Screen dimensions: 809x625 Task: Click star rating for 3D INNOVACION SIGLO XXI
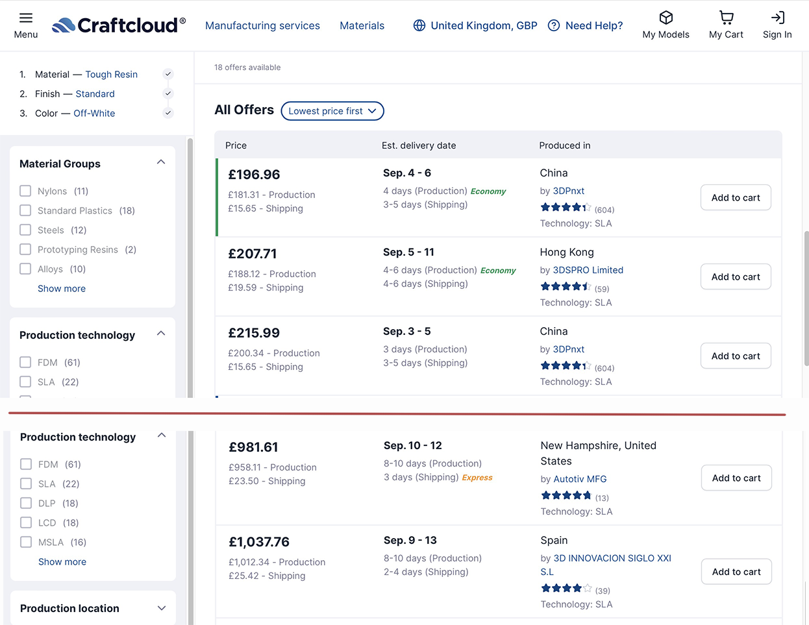[x=566, y=589]
